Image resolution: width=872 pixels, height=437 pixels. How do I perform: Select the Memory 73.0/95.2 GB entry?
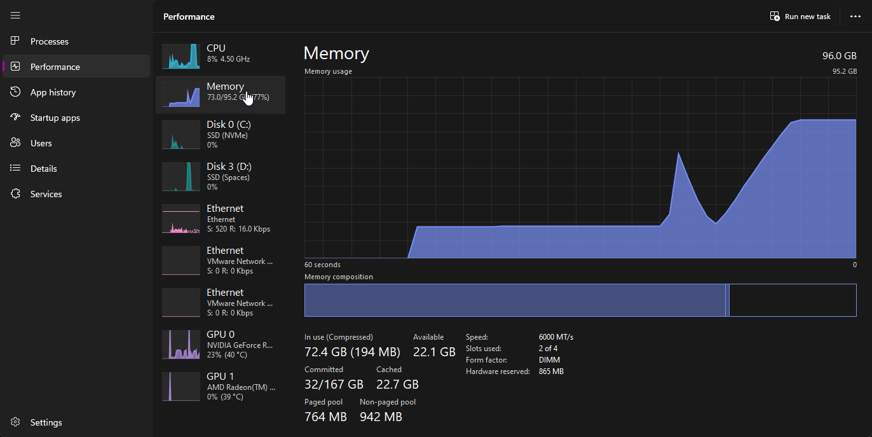[221, 95]
